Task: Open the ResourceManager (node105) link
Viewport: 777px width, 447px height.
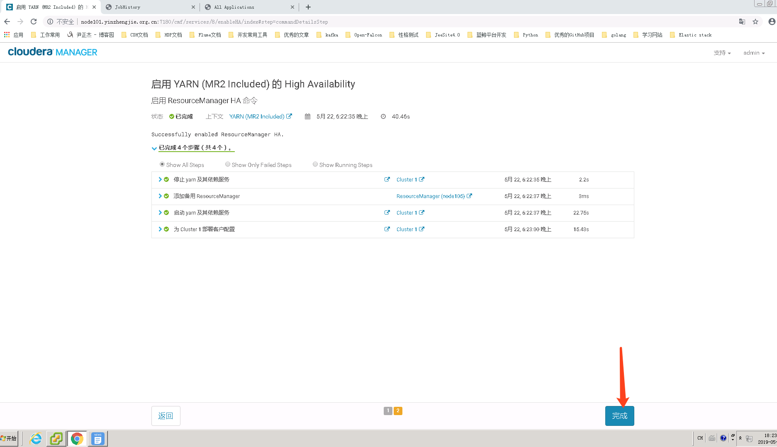Action: [x=431, y=196]
